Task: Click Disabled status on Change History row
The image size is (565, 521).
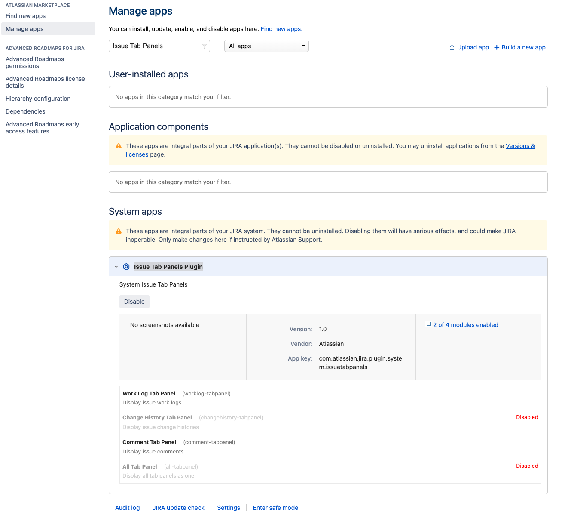Action: click(x=527, y=417)
